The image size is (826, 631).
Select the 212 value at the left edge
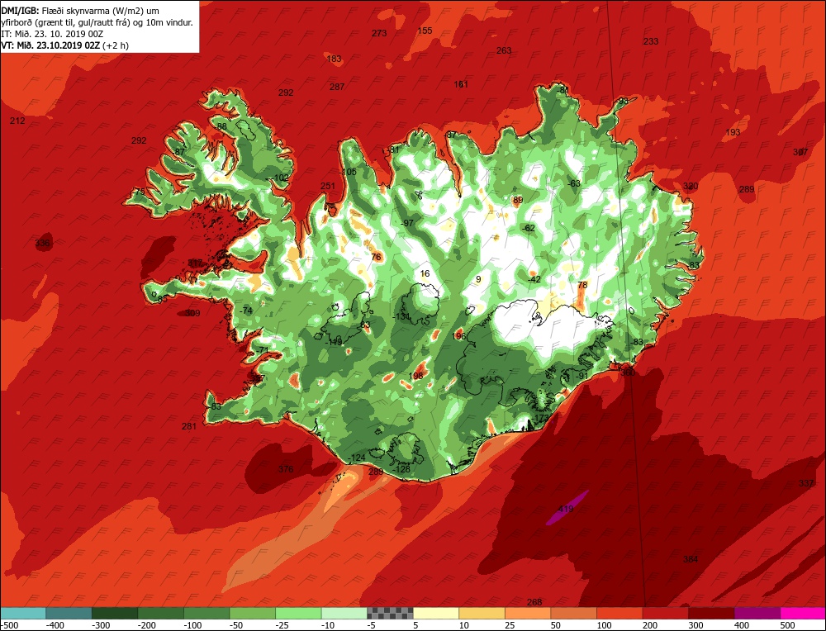(x=17, y=121)
